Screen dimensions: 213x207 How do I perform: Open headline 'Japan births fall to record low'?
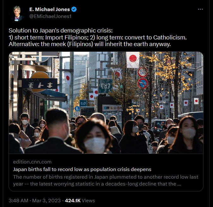coord(82,169)
